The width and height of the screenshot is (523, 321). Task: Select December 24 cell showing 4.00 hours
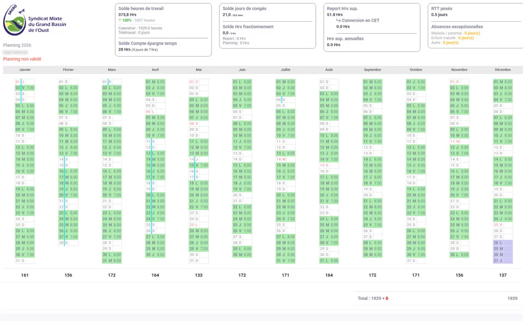503,219
